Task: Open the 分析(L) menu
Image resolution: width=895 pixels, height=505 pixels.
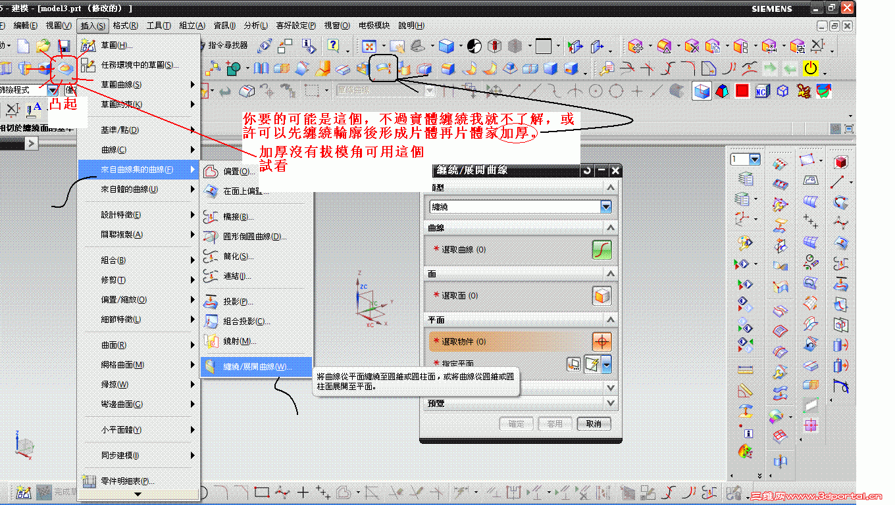Action: click(x=255, y=26)
